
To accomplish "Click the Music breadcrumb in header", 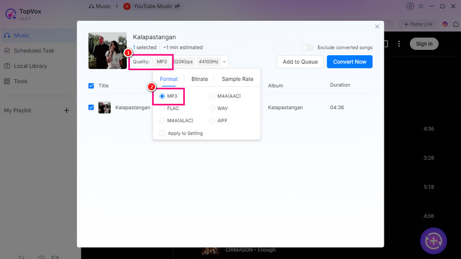I will coord(100,6).
